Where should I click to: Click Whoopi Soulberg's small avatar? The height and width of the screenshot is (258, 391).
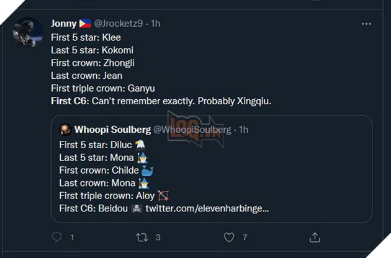[x=64, y=130]
